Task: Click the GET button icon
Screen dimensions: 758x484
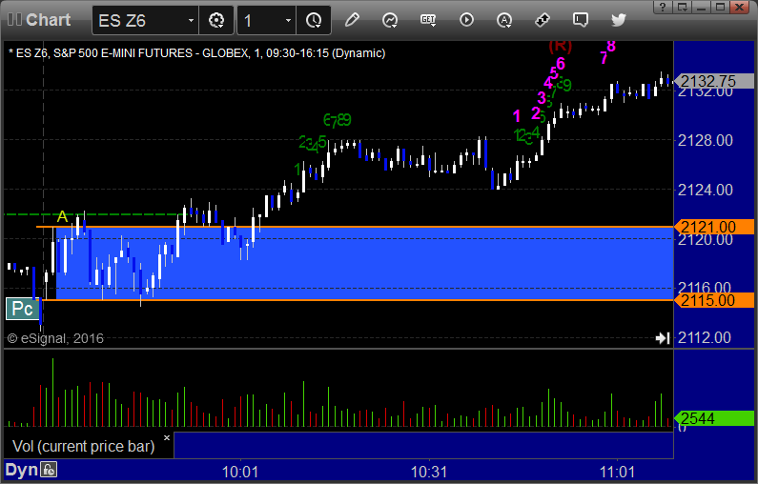Action: (428, 20)
